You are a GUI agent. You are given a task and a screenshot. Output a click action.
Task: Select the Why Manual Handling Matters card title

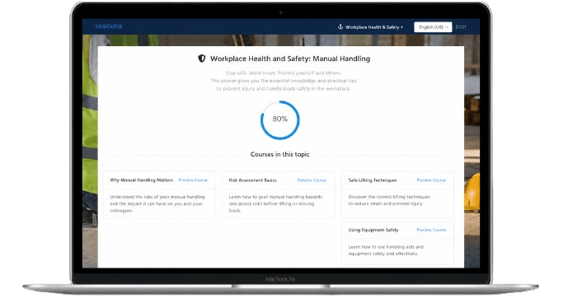(x=141, y=180)
